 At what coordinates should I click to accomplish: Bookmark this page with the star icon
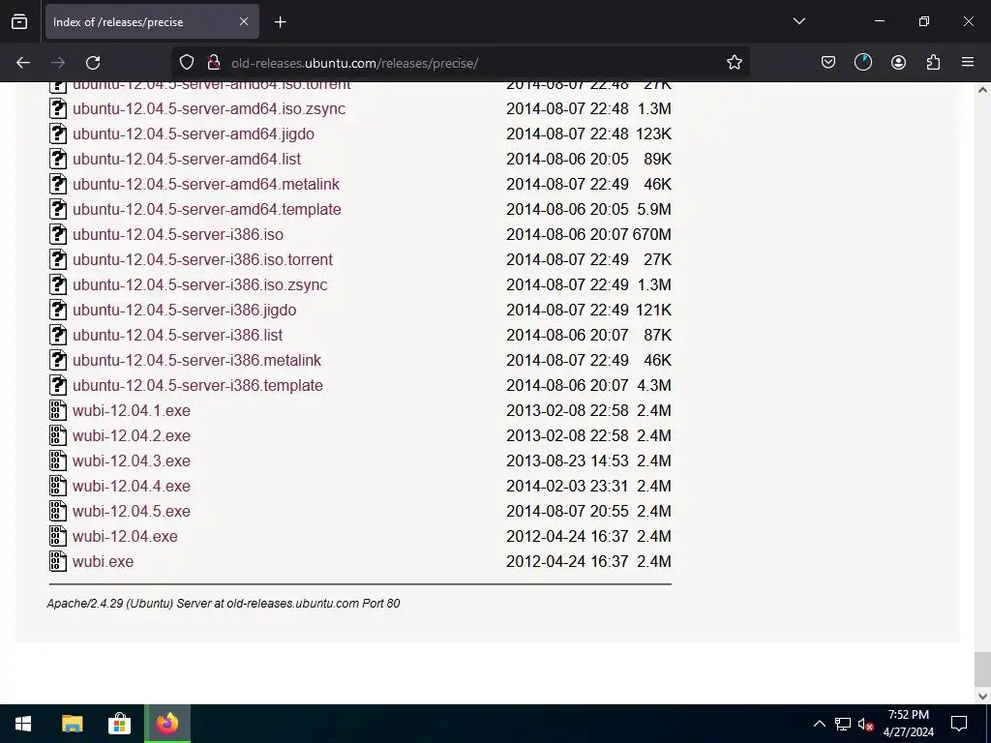pos(734,63)
